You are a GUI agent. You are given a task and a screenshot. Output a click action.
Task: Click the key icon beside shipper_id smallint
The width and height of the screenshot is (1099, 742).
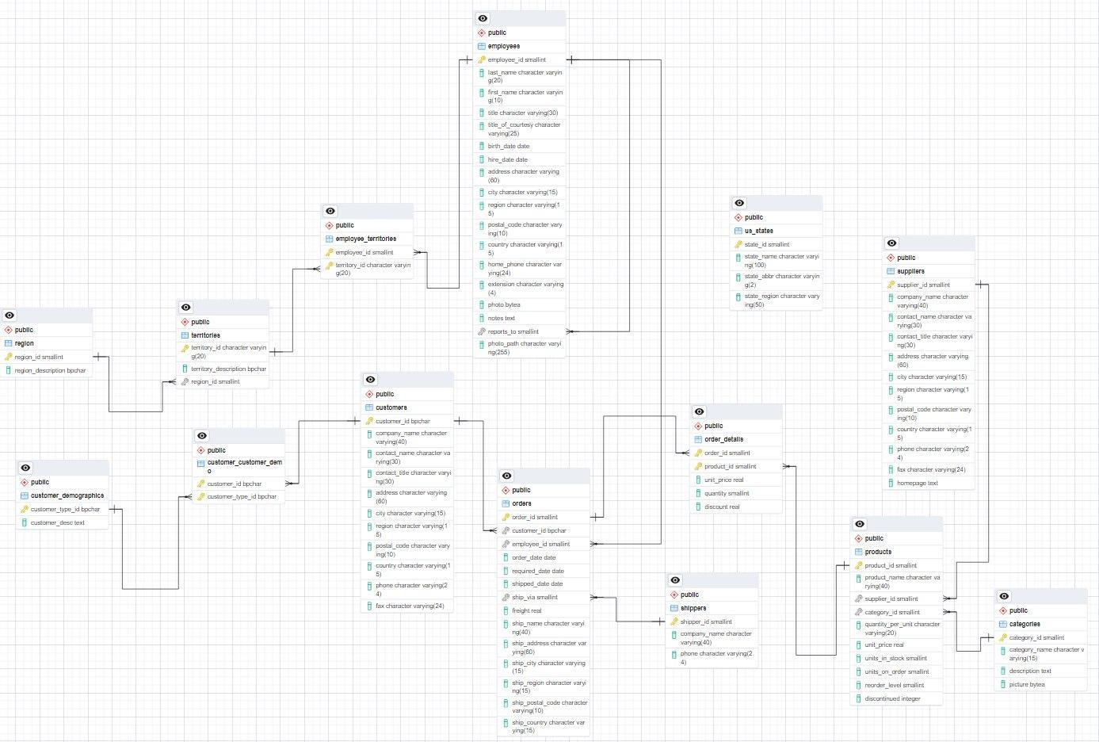click(x=674, y=622)
